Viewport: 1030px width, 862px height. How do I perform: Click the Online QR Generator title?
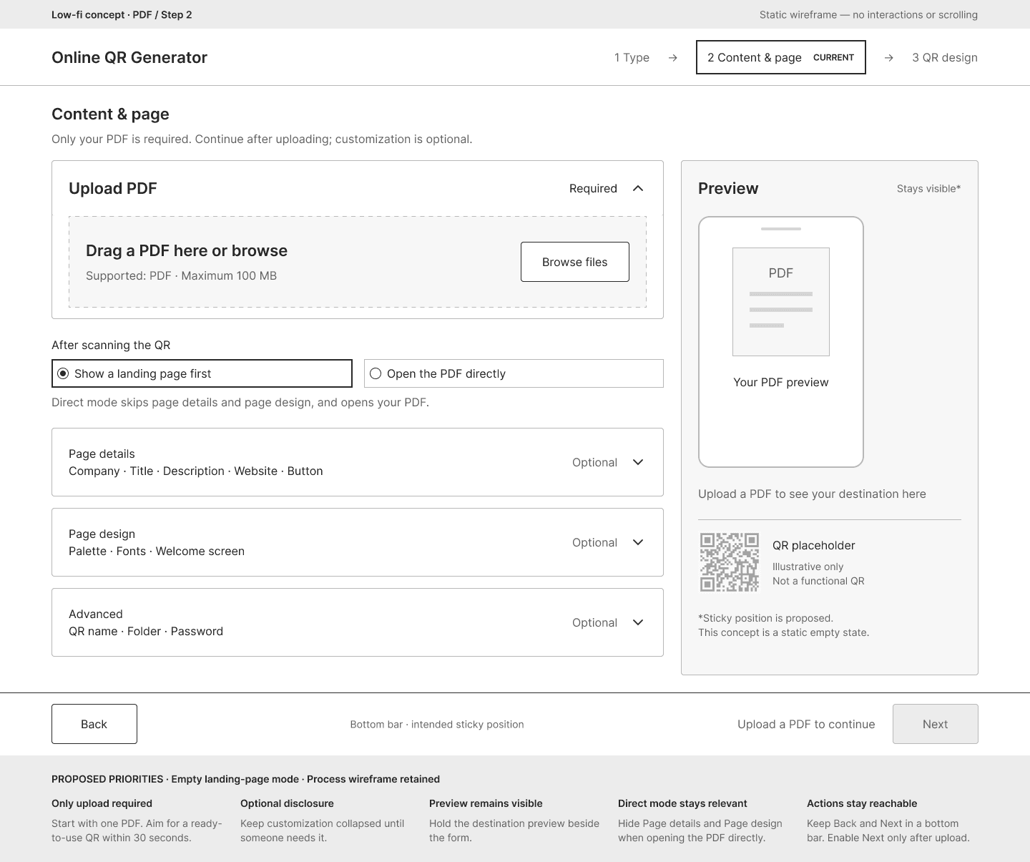click(x=129, y=57)
